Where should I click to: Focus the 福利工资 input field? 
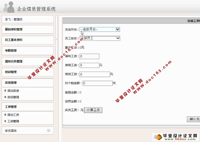[x=89, y=56]
